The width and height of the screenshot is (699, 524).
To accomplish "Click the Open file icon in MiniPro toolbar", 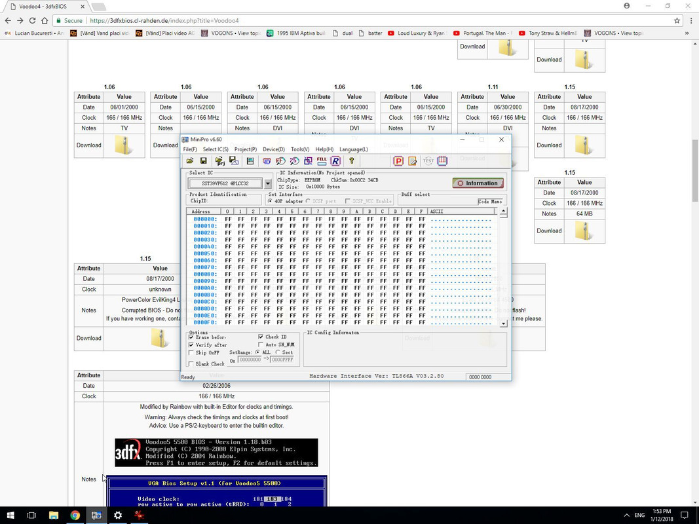I will [190, 161].
